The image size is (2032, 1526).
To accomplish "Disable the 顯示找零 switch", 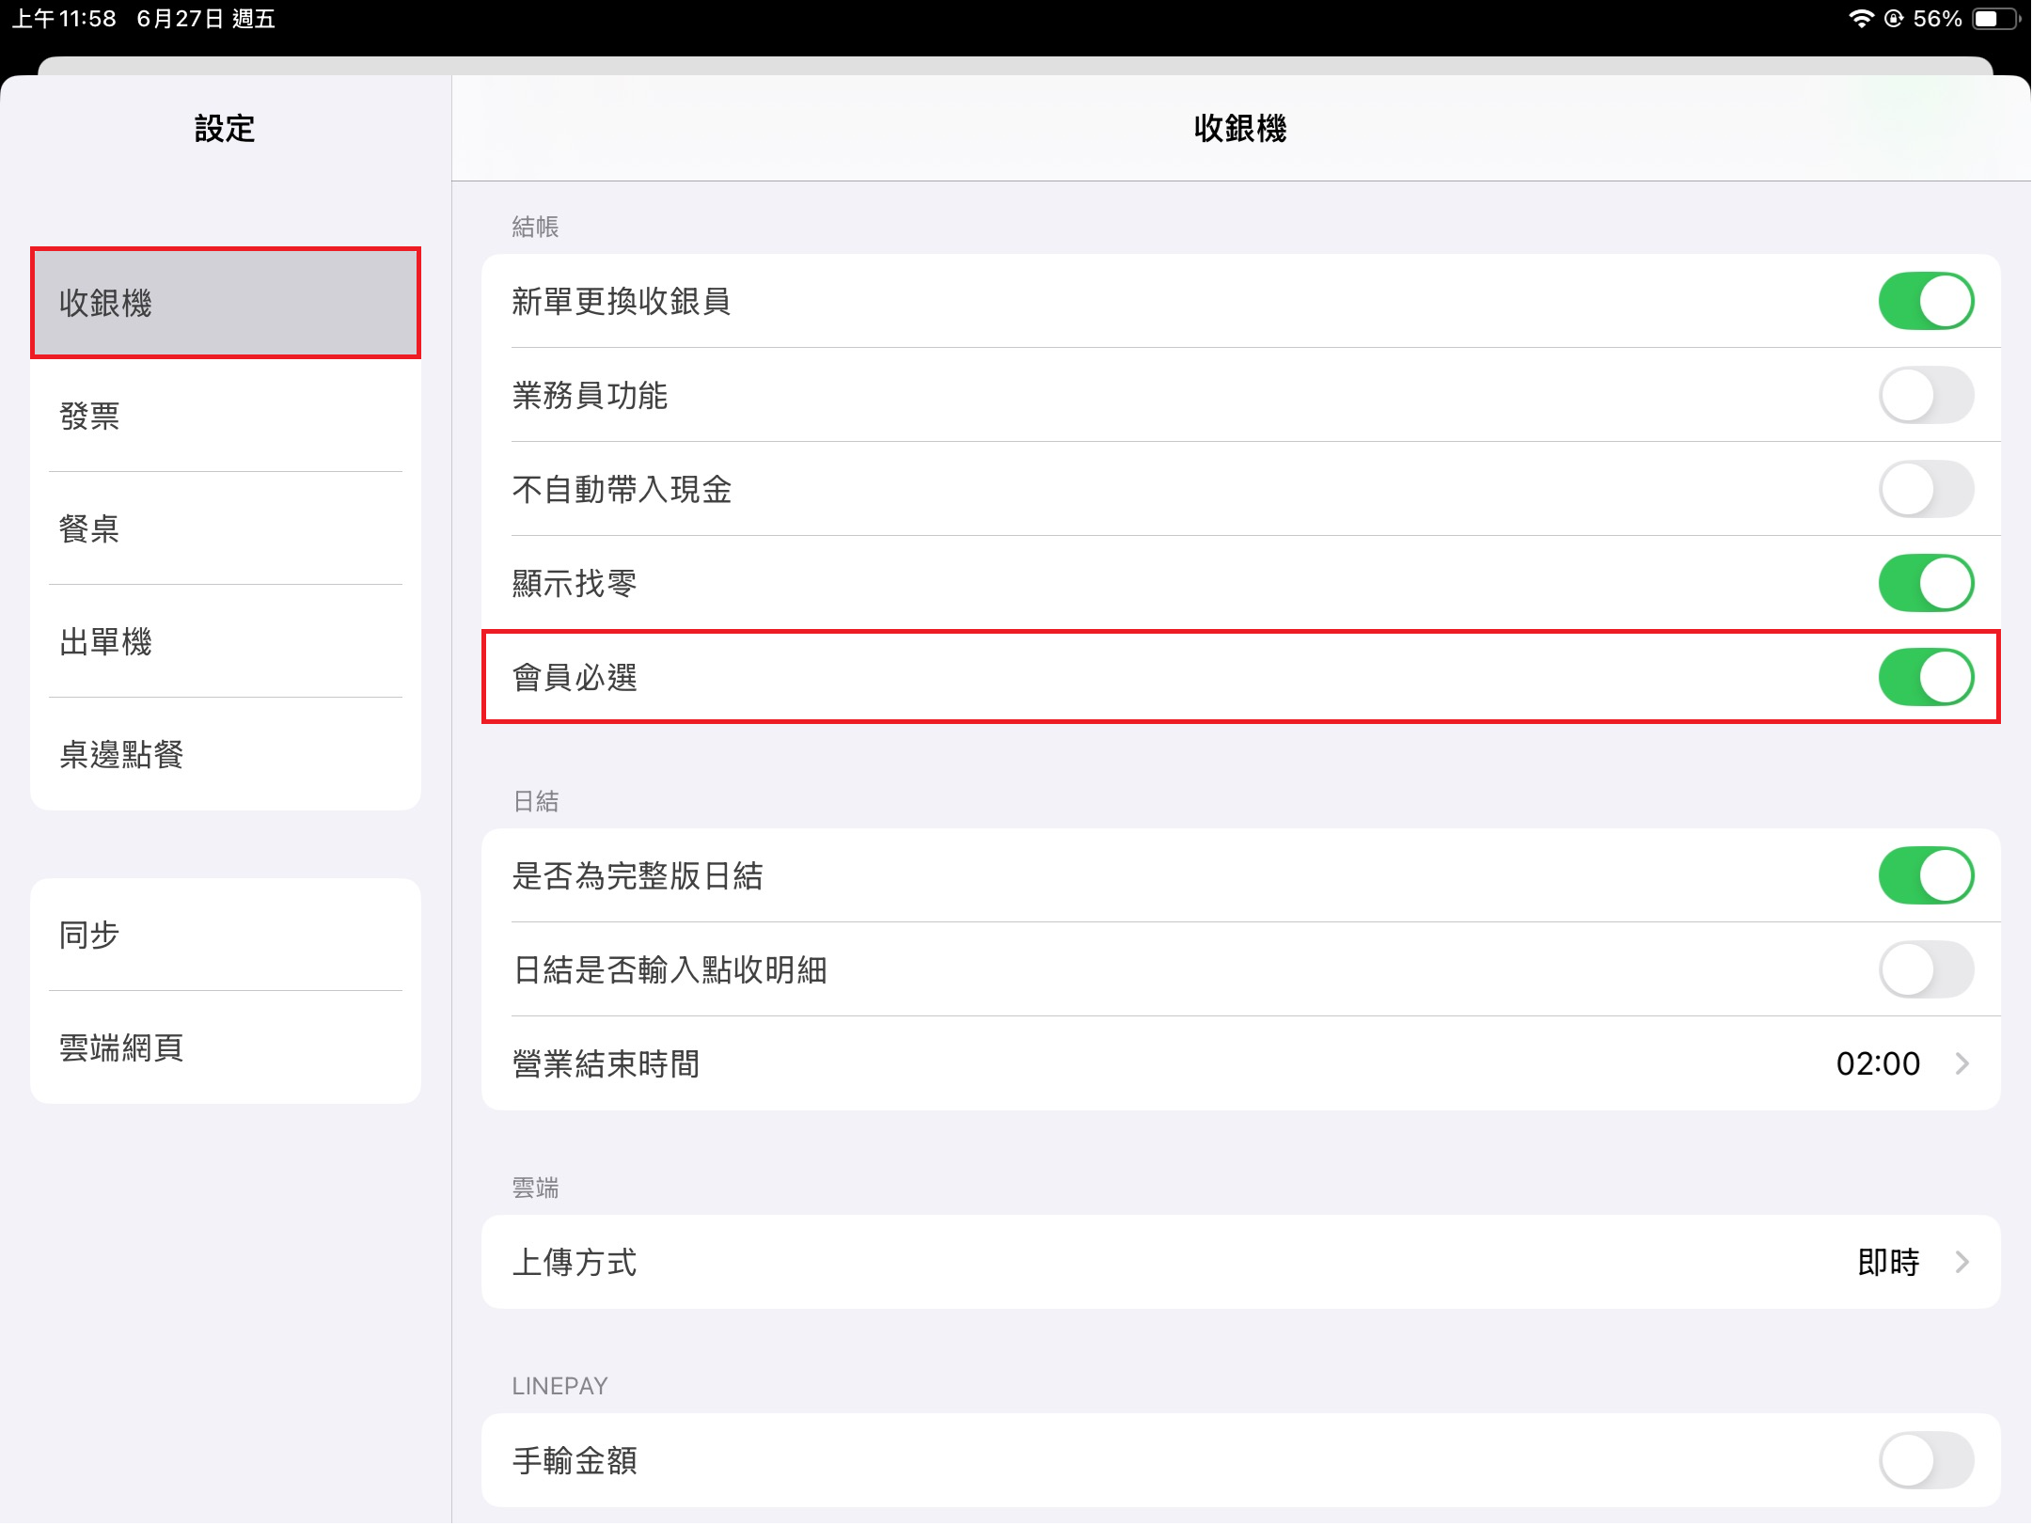I will coord(1925,583).
